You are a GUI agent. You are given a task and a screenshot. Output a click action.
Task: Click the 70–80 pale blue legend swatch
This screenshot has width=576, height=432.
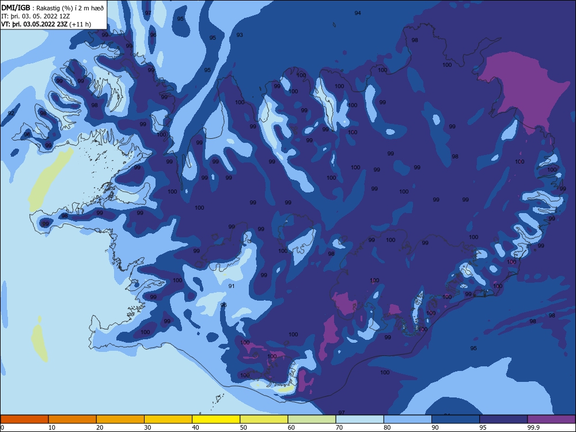(360, 419)
